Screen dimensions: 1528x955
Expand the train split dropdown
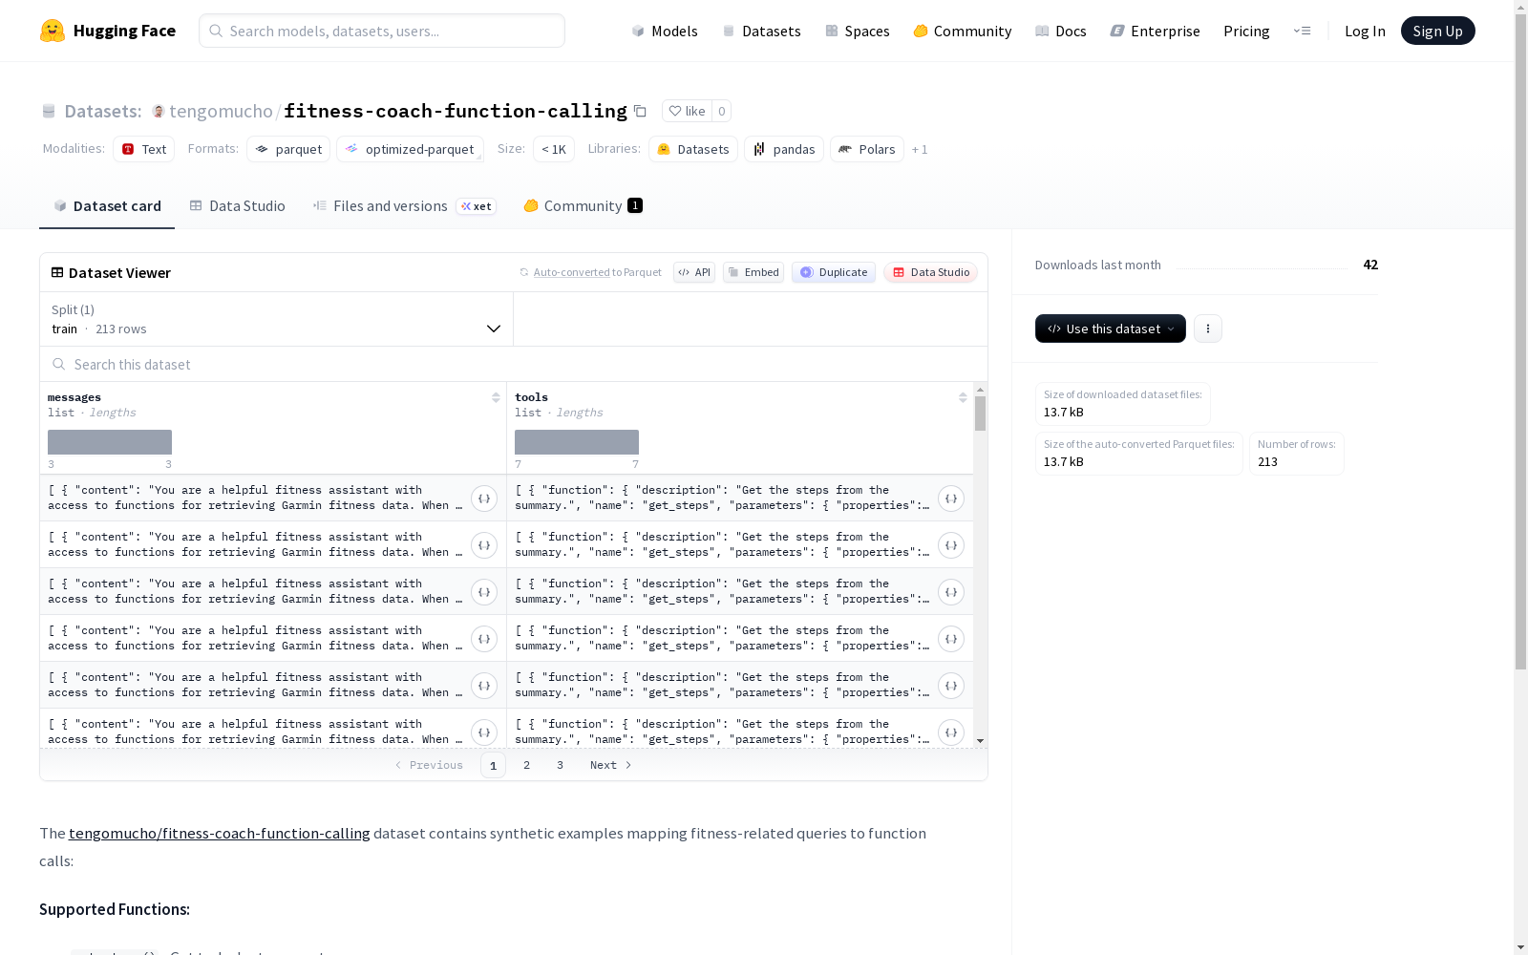coord(277,319)
